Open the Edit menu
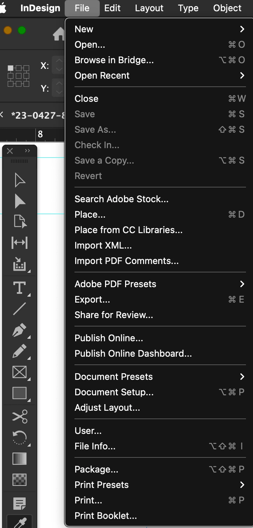 (x=112, y=8)
